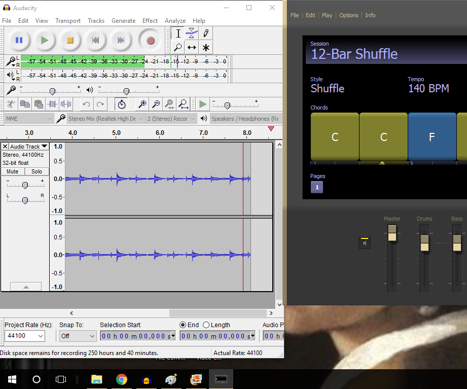
Task: Open the Options menu in the session app
Action: tap(349, 15)
